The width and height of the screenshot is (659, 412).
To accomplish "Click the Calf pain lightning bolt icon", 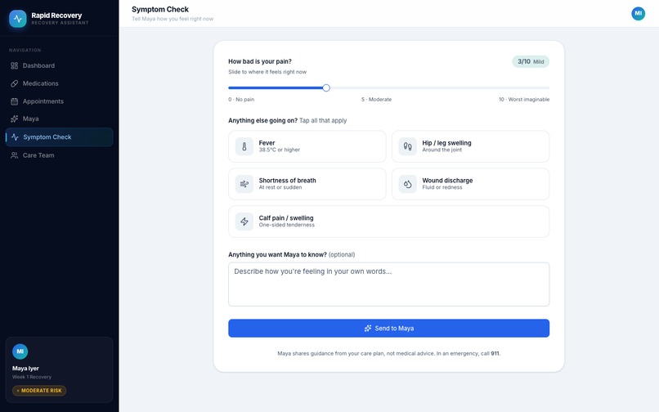I will click(x=244, y=222).
